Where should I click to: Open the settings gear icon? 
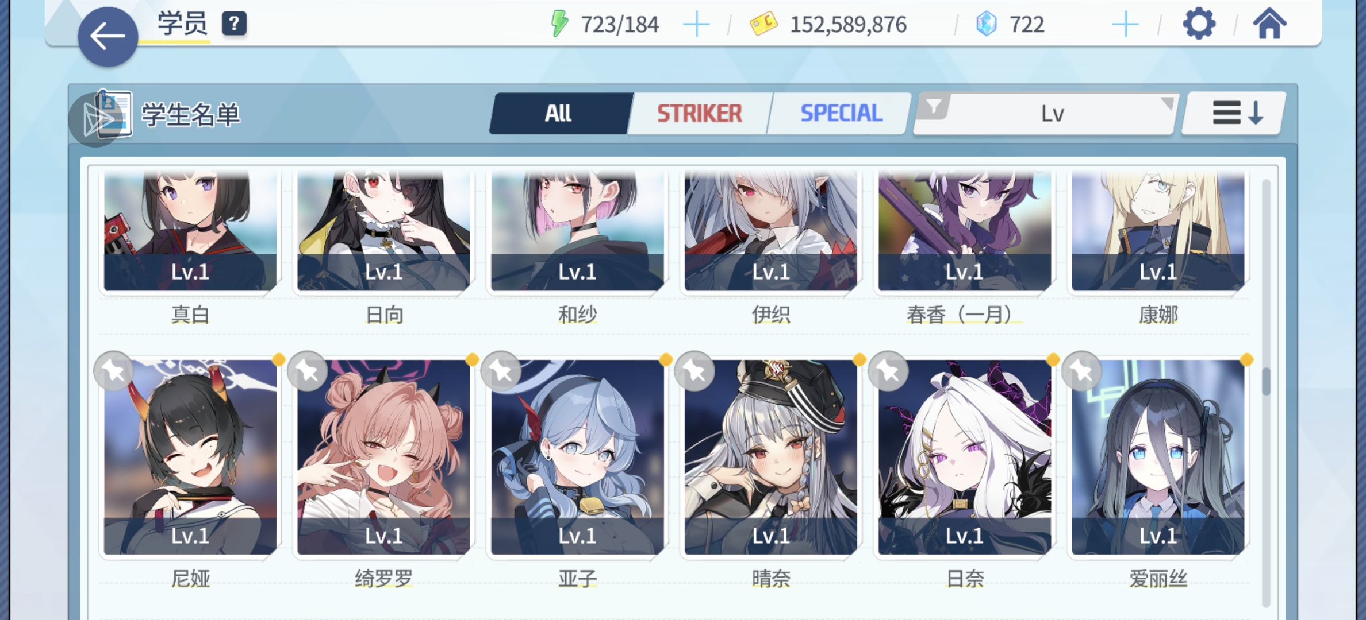(1199, 24)
